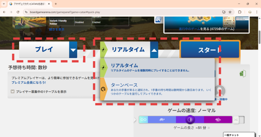The image size is (261, 137).
Task: Collapse the リアルタイム dropdown arrow
Action: [x=154, y=50]
